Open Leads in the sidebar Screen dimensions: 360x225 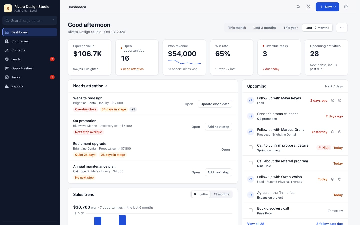(30, 59)
